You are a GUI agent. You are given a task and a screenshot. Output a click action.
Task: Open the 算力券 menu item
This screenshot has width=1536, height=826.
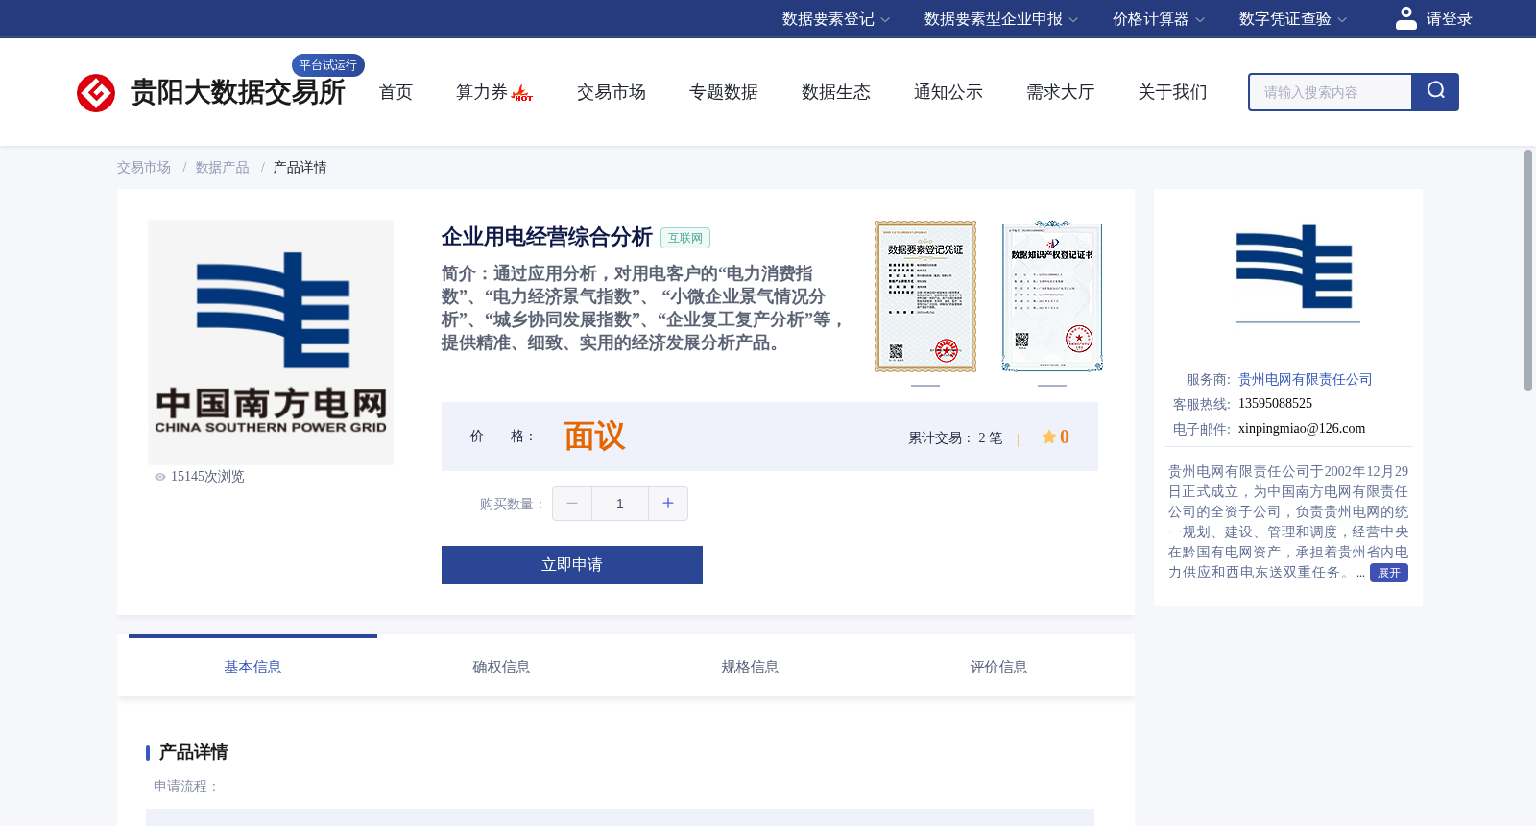point(482,92)
